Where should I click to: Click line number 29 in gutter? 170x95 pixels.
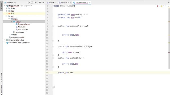point(47,87)
